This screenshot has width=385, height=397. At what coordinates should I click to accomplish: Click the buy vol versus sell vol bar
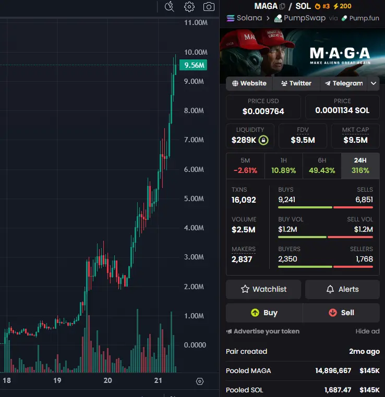pyautogui.click(x=326, y=237)
